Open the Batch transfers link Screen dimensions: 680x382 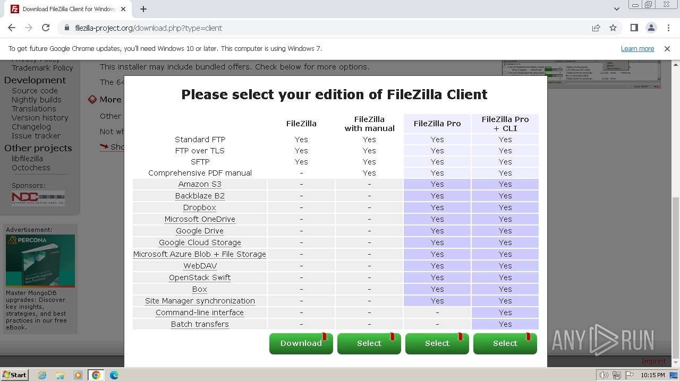200,324
